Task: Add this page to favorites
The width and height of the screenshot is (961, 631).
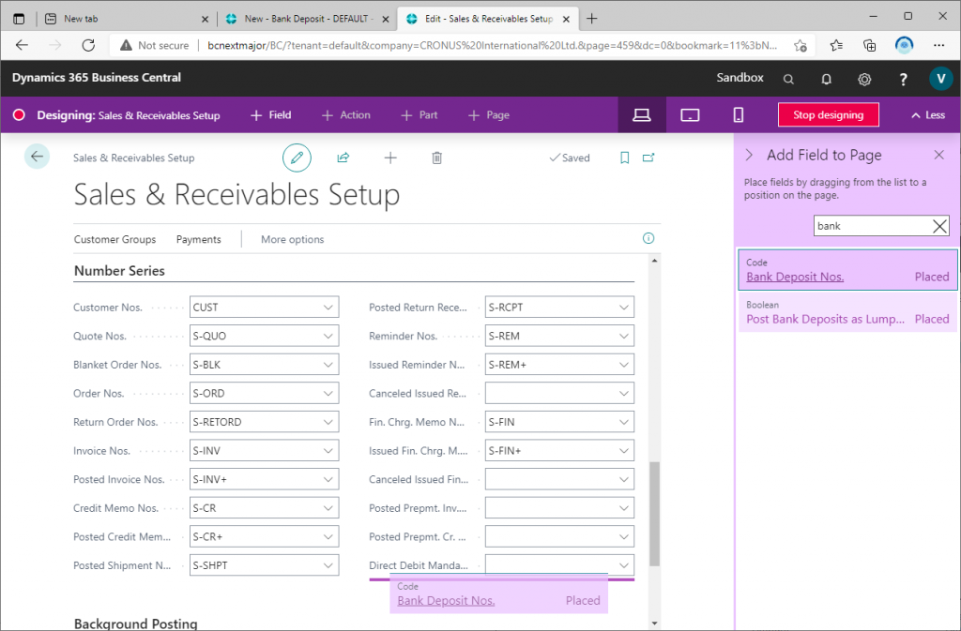Action: tap(800, 45)
